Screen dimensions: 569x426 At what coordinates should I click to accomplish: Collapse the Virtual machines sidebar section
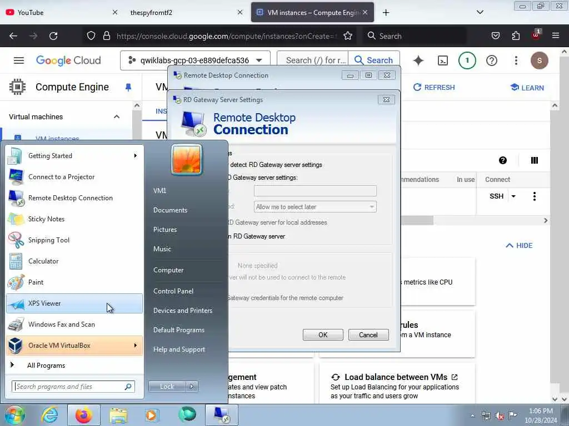(x=117, y=116)
